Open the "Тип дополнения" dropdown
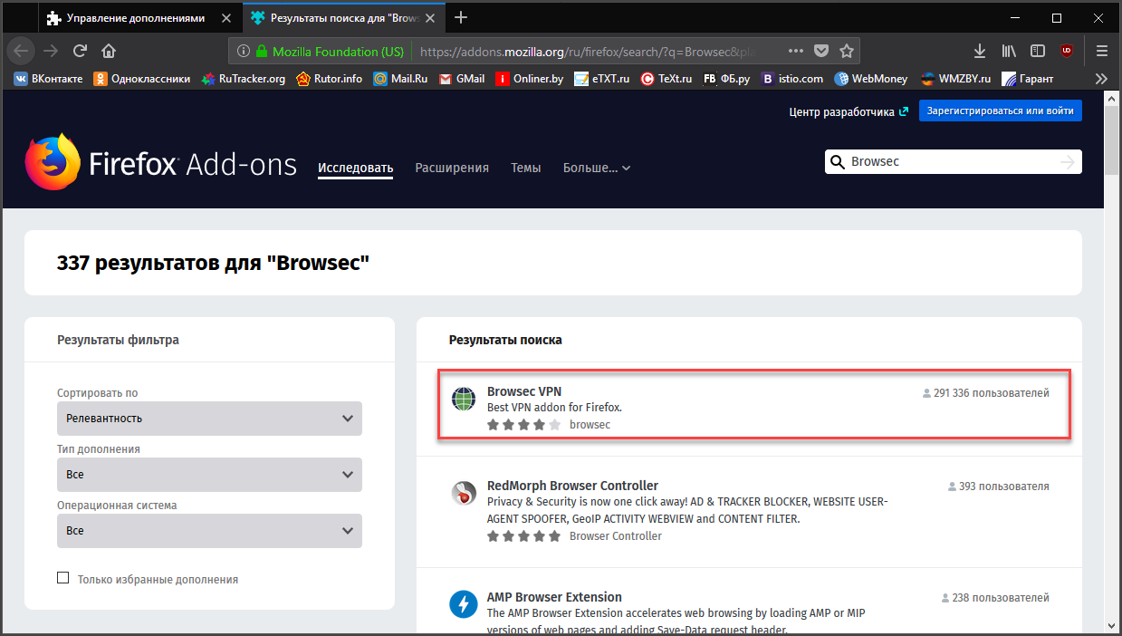The height and width of the screenshot is (636, 1122). click(209, 475)
